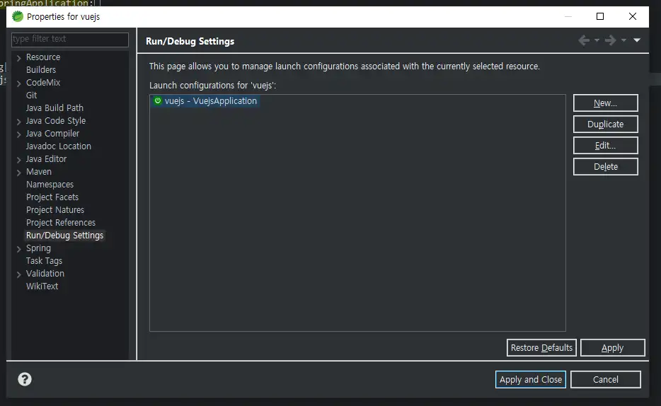Click the Spring leaf icon in title bar

(x=18, y=16)
